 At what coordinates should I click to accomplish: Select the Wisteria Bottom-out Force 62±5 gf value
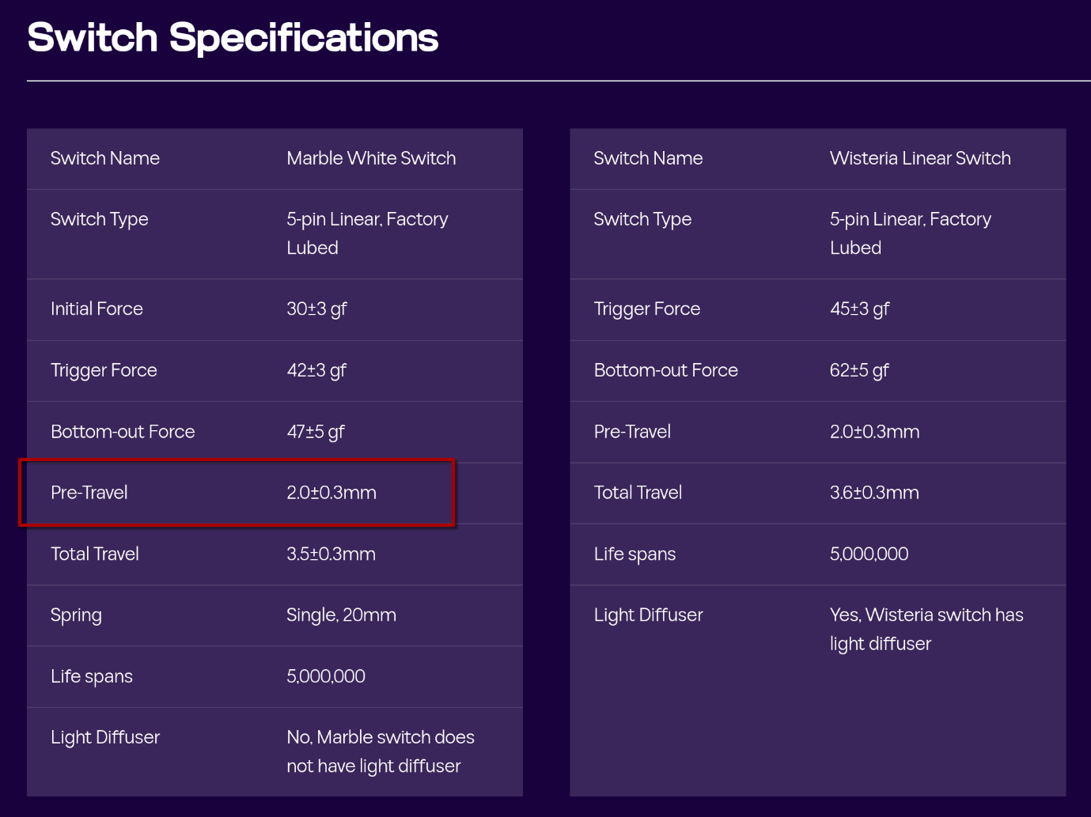coord(859,371)
